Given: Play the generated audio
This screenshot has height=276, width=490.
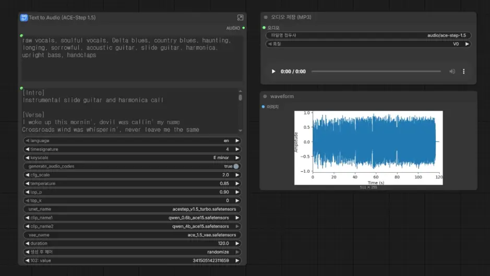Looking at the screenshot, I should 273,71.
